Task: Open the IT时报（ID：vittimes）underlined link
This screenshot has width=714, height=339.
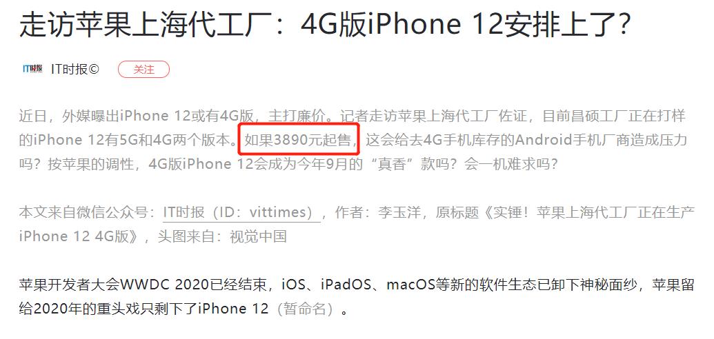Action: click(242, 213)
